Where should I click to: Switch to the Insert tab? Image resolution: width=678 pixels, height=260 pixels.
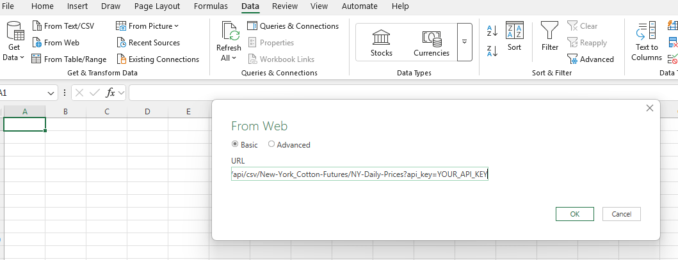[77, 6]
